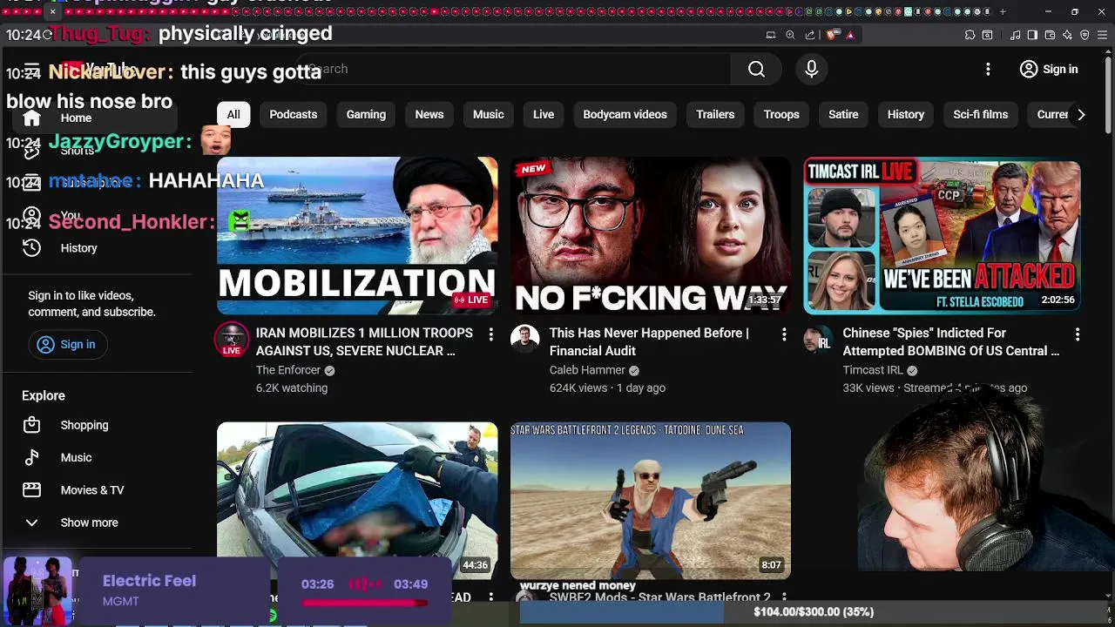Select the Music filter chip

[x=489, y=115]
